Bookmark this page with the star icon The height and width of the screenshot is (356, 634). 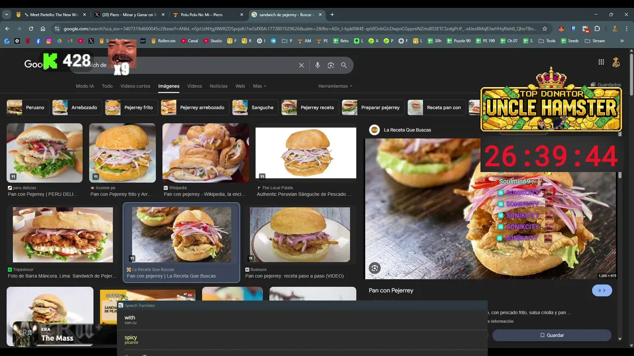point(545,29)
